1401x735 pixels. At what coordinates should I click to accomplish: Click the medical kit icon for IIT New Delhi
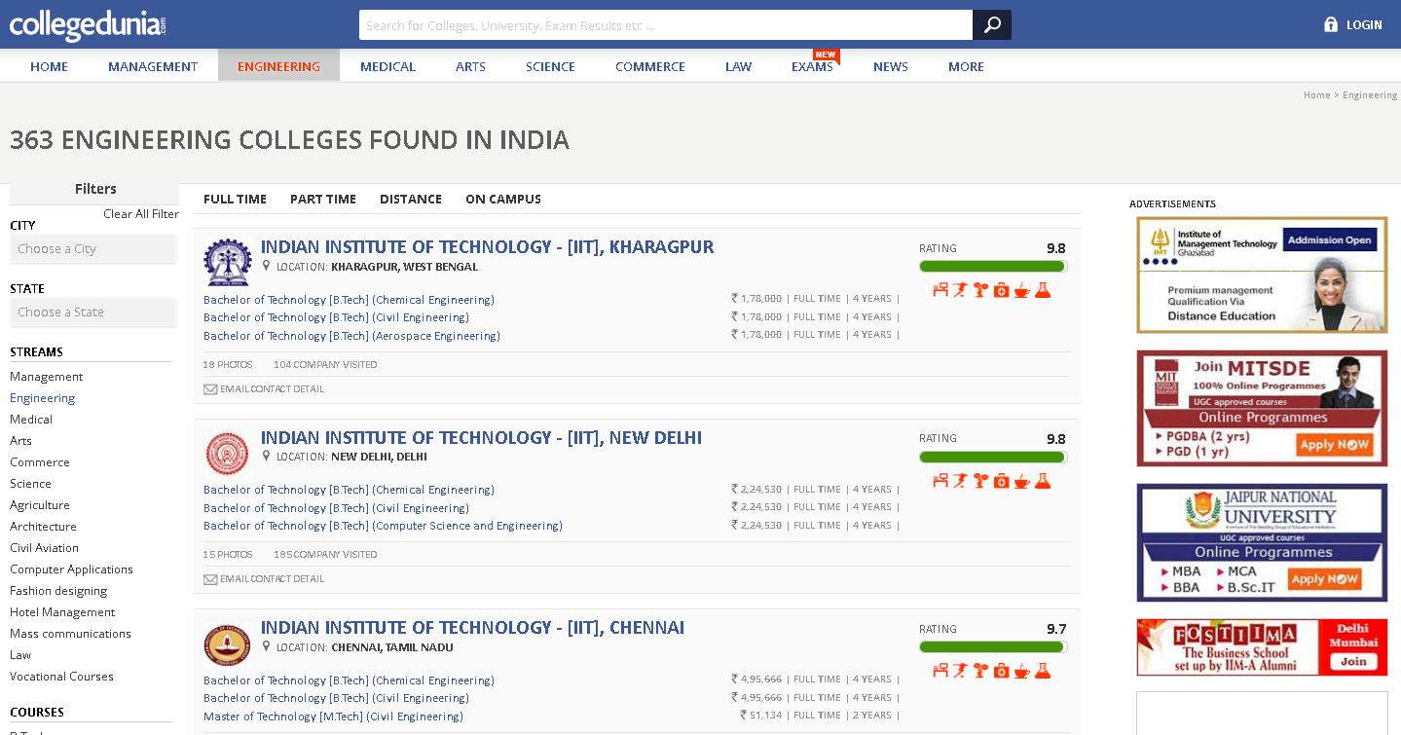(1001, 480)
